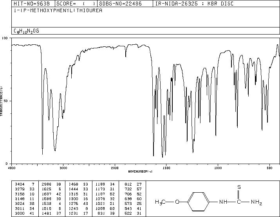This screenshot has height=217, width=280.
Task: Click peak table entry 1107
Action: [x=100, y=194]
